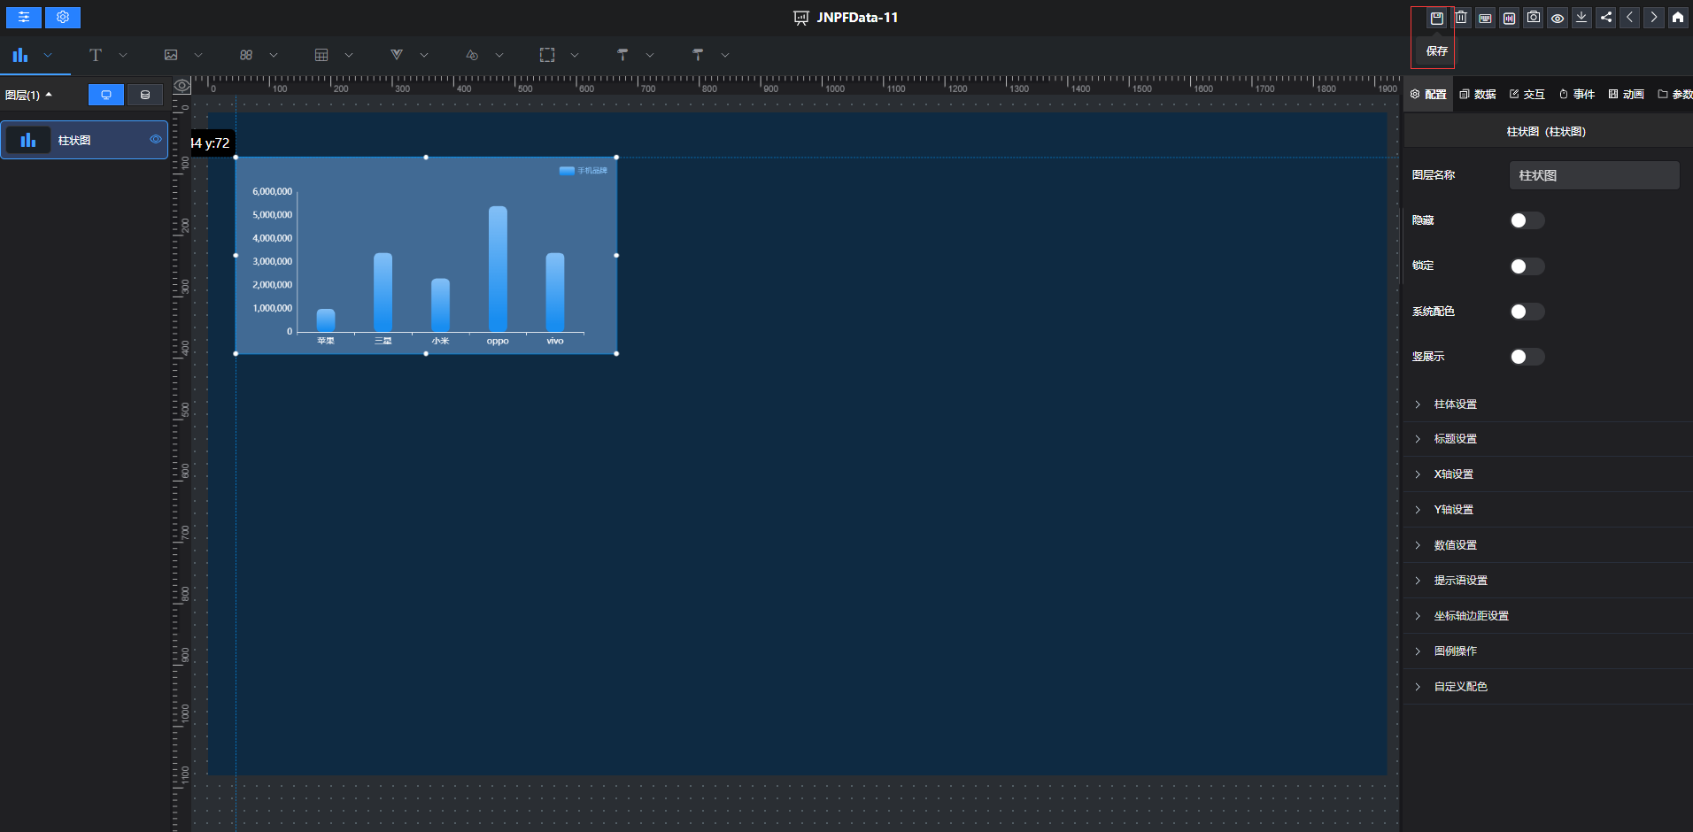Image resolution: width=1693 pixels, height=832 pixels.
Task: Select the text component tool icon
Action: coord(96,55)
